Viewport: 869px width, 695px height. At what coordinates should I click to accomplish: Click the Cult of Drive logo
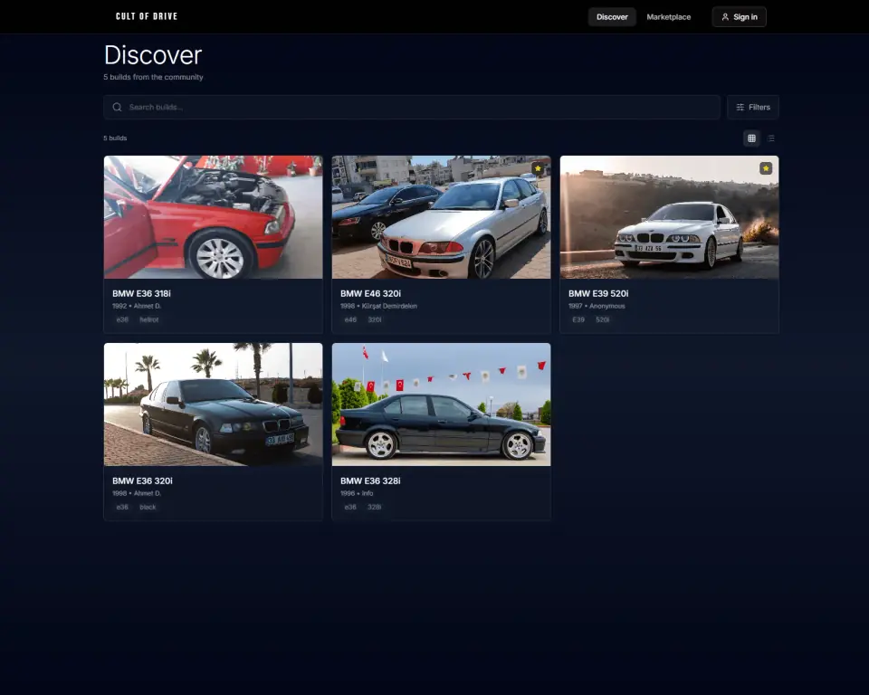147,16
